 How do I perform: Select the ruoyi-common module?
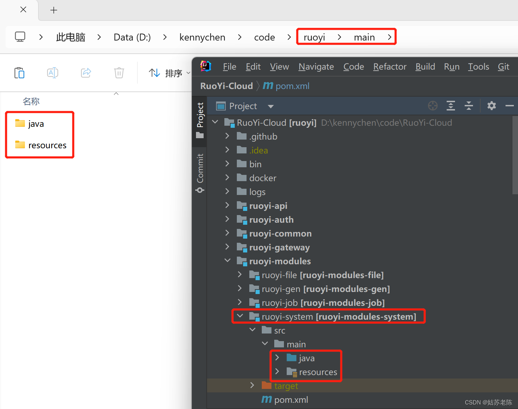pos(280,233)
